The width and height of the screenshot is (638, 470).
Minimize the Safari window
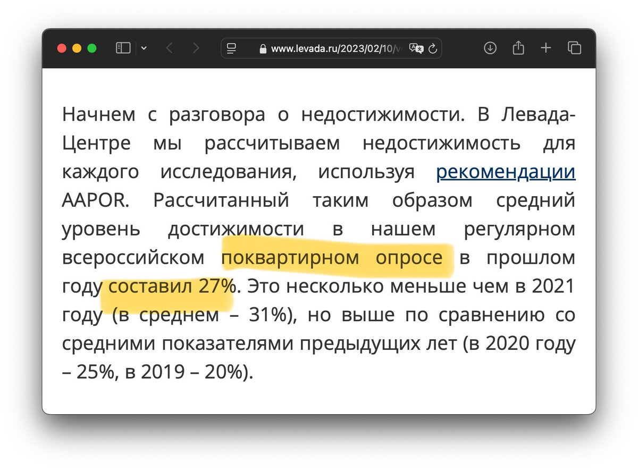[x=77, y=48]
